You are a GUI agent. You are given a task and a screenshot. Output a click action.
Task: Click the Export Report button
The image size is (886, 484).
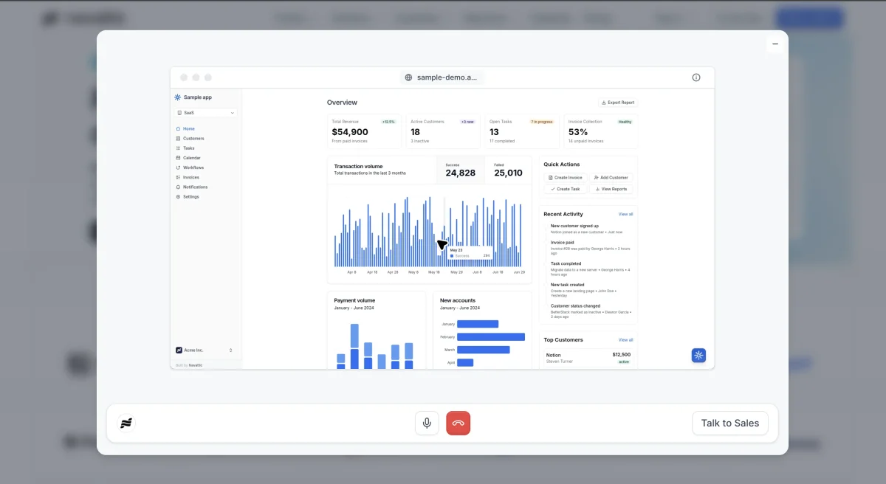tap(617, 103)
